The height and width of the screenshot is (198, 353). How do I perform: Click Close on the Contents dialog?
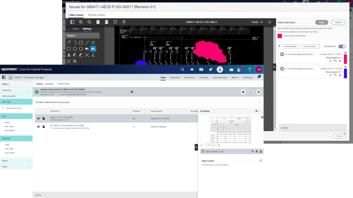tap(339, 136)
